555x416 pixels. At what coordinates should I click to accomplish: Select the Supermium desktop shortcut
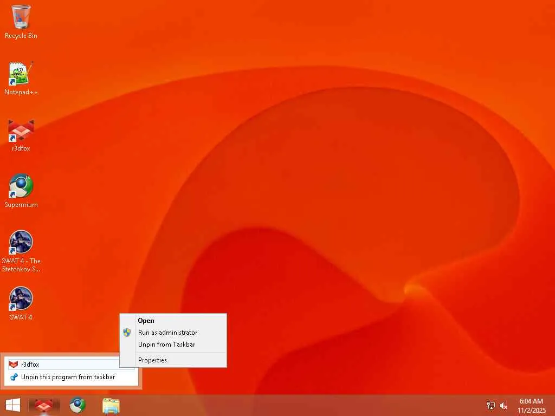(21, 191)
